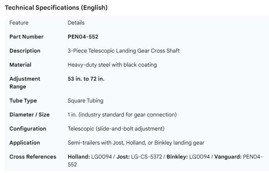Click the Technical Specifications (English) heading
This screenshot has height=173, width=269.
point(56,8)
